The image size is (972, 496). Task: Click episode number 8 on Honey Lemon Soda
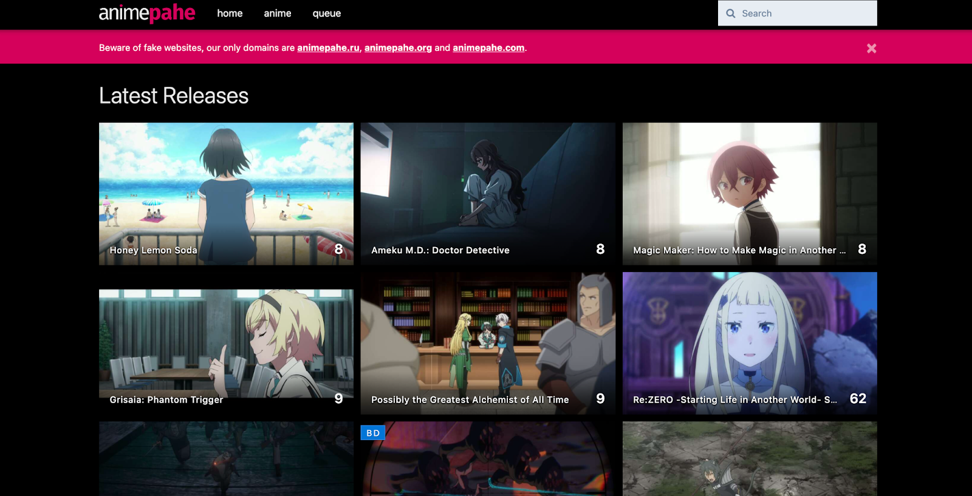338,249
